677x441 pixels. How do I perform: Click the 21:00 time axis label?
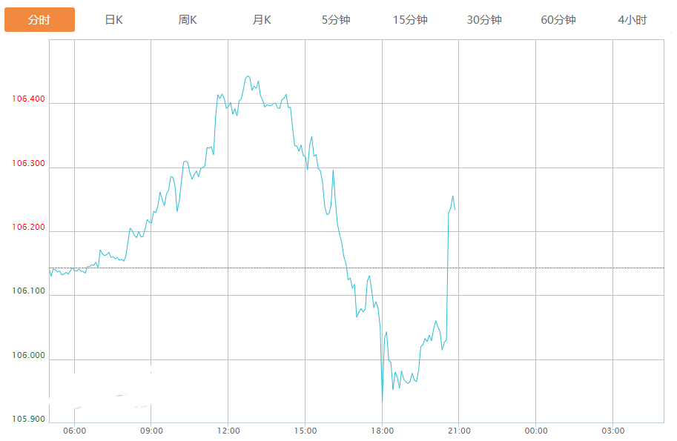(459, 431)
